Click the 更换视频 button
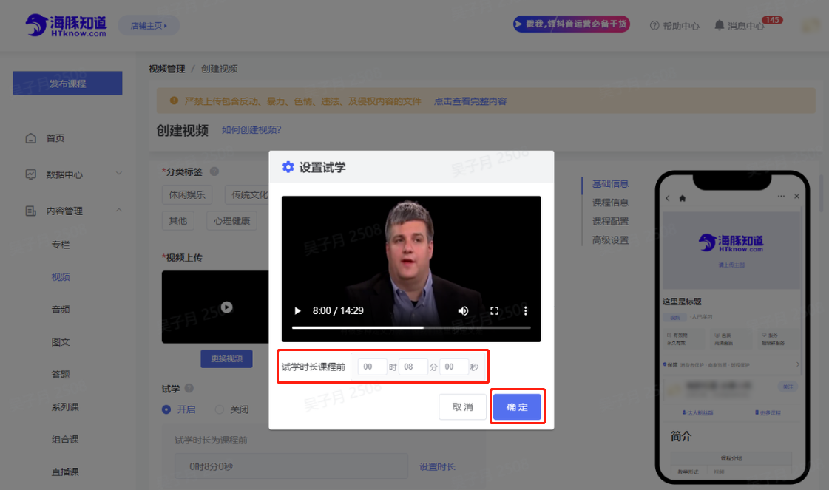Image resolution: width=829 pixels, height=490 pixels. tap(226, 358)
